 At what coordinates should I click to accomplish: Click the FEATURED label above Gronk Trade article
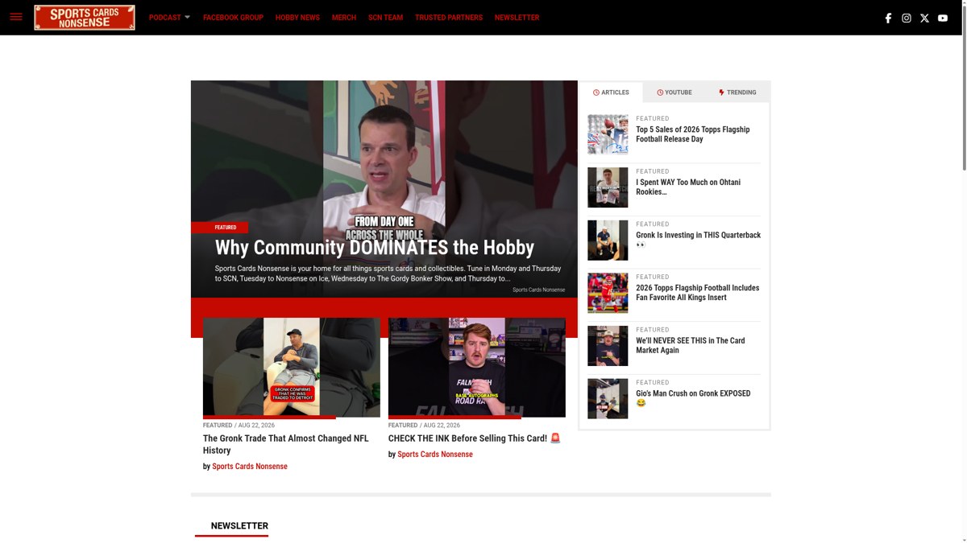(x=218, y=426)
